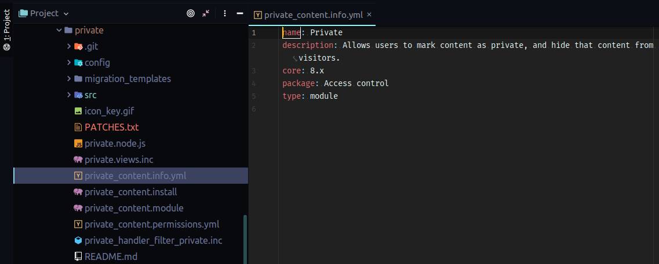The width and height of the screenshot is (659, 264).
Task: Click the collapse all icon in Project panel
Action: click(x=206, y=13)
